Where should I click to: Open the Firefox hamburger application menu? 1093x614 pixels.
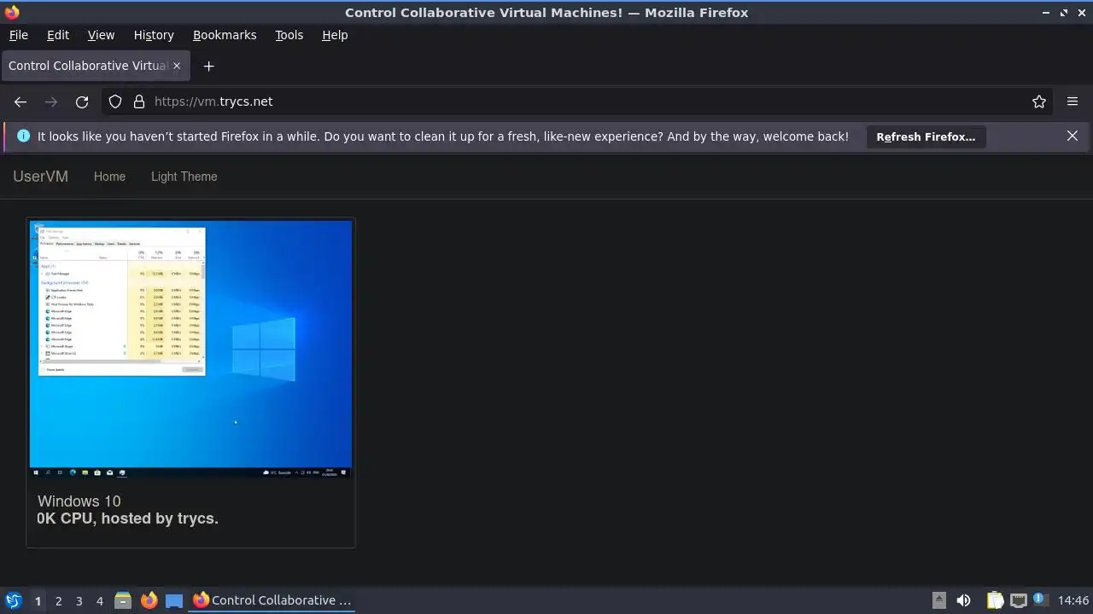click(1073, 101)
